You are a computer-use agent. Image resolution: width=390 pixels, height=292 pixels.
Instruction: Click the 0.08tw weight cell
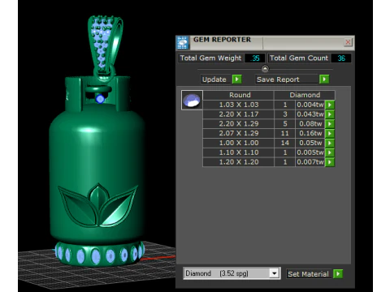(x=310, y=124)
